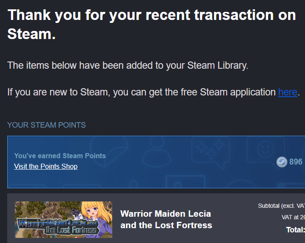The image size is (305, 243).
Task: Open the 'Visit the Points Shop' link
Action: pyautogui.click(x=46, y=166)
